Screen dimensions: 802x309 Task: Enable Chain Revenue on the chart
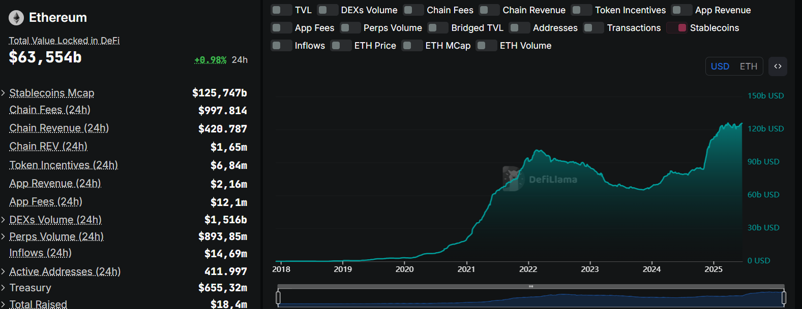tap(489, 10)
